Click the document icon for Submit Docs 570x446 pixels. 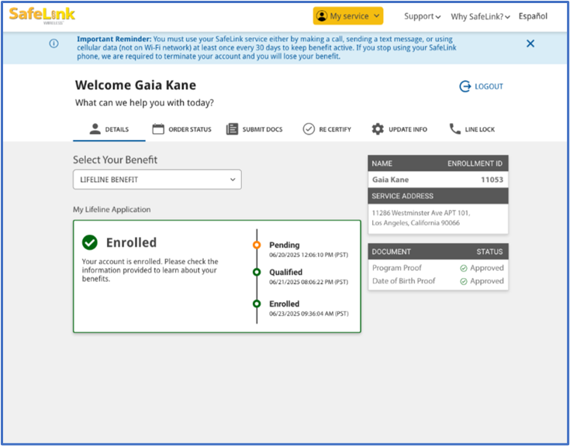point(232,129)
